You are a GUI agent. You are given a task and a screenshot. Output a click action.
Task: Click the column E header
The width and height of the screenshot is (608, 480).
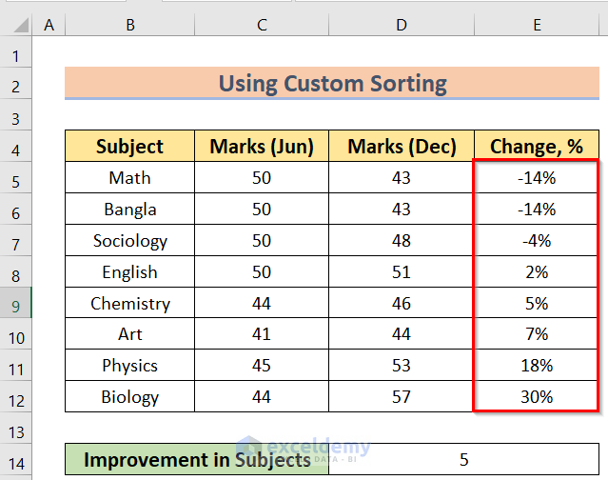pyautogui.click(x=537, y=25)
